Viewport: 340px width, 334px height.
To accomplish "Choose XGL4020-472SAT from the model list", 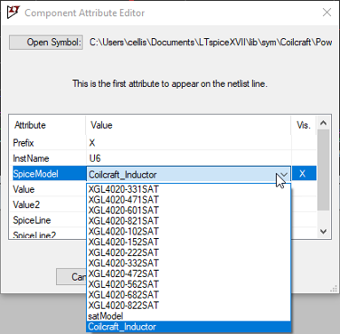I will tap(123, 274).
